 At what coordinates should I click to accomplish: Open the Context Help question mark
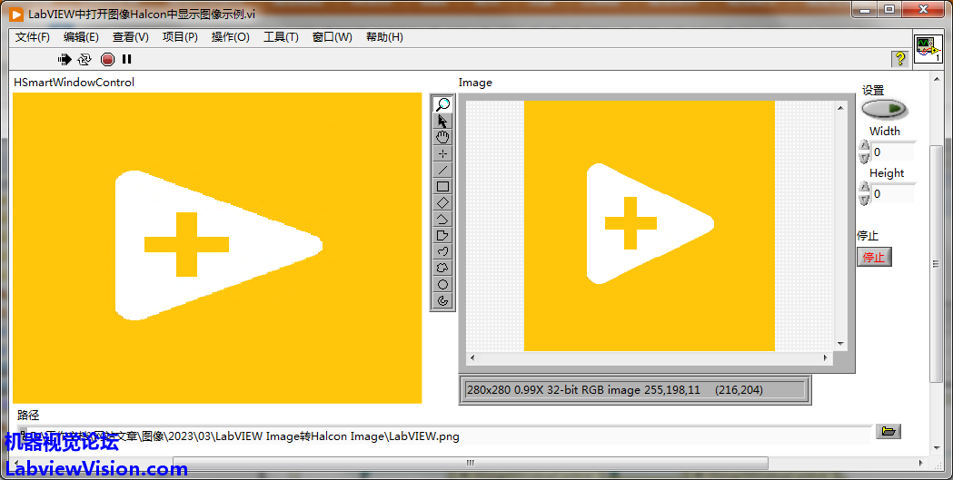click(899, 59)
